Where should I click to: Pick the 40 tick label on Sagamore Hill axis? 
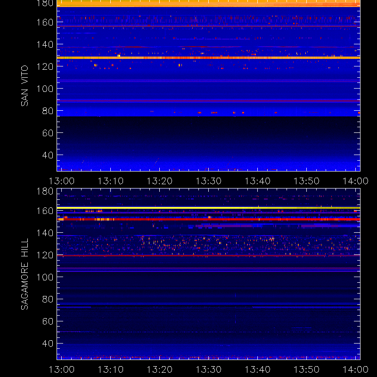point(48,344)
